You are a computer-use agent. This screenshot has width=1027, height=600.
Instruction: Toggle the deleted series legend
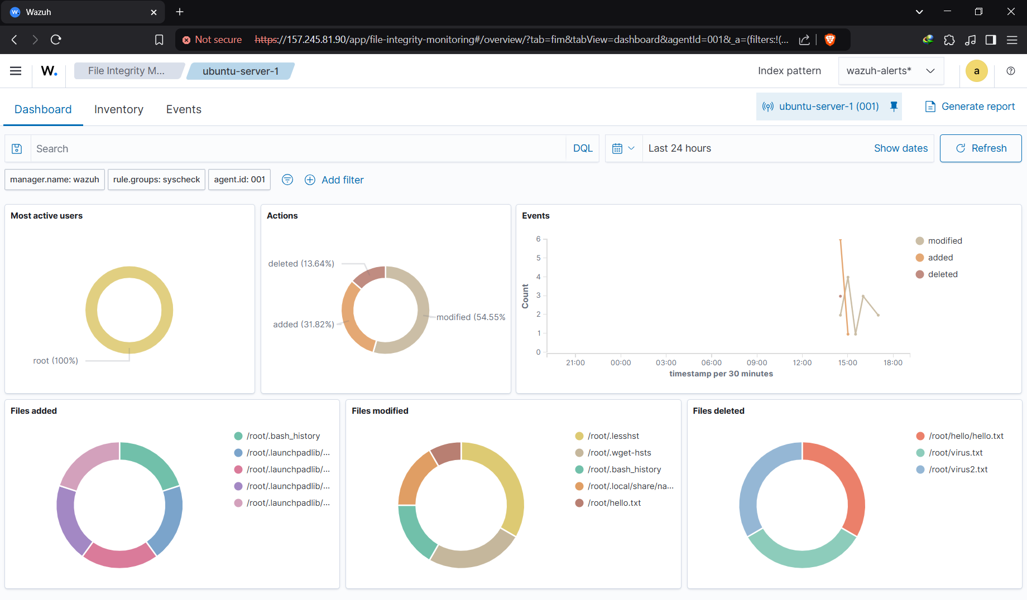point(937,274)
